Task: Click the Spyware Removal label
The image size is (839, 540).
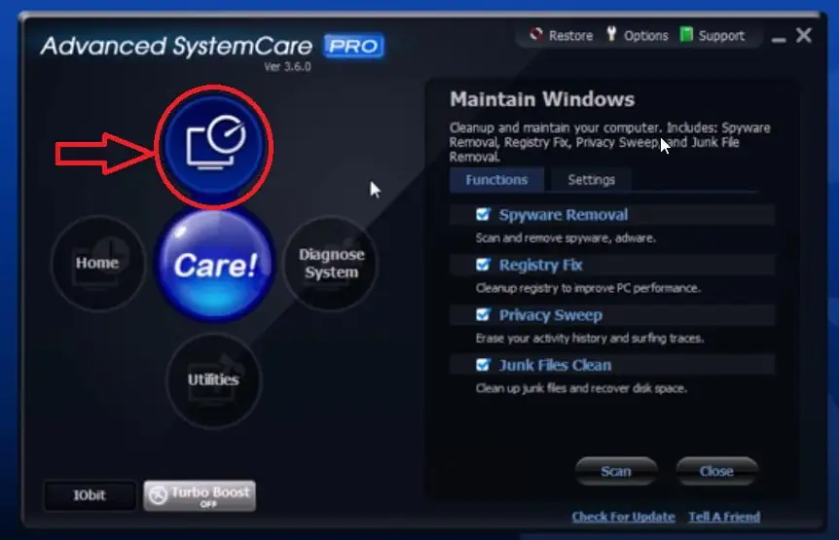Action: [x=564, y=214]
